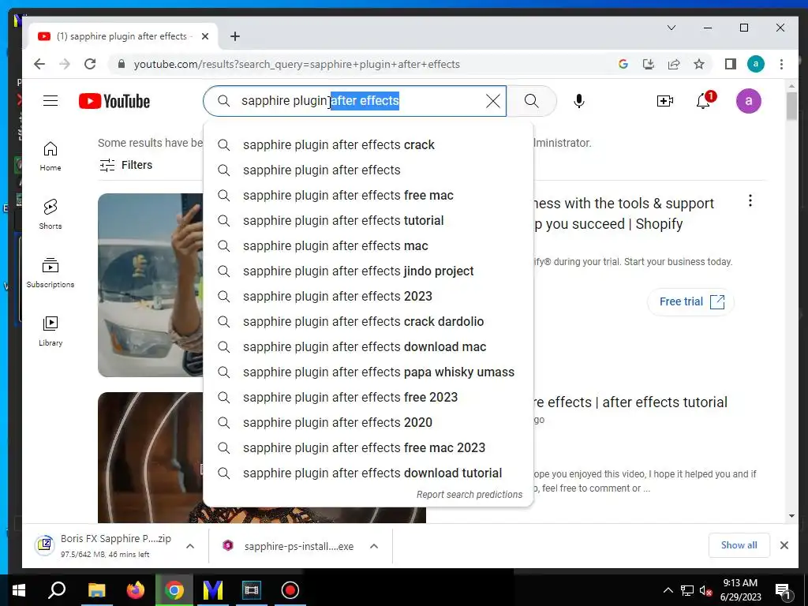Go to the YouTube logo homepage
This screenshot has width=808, height=606.
tap(114, 101)
